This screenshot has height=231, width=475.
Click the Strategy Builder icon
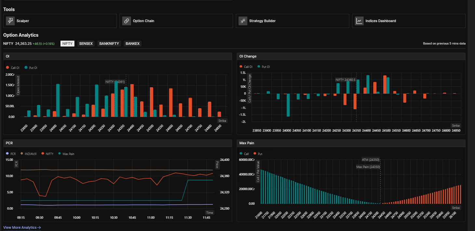(x=243, y=21)
